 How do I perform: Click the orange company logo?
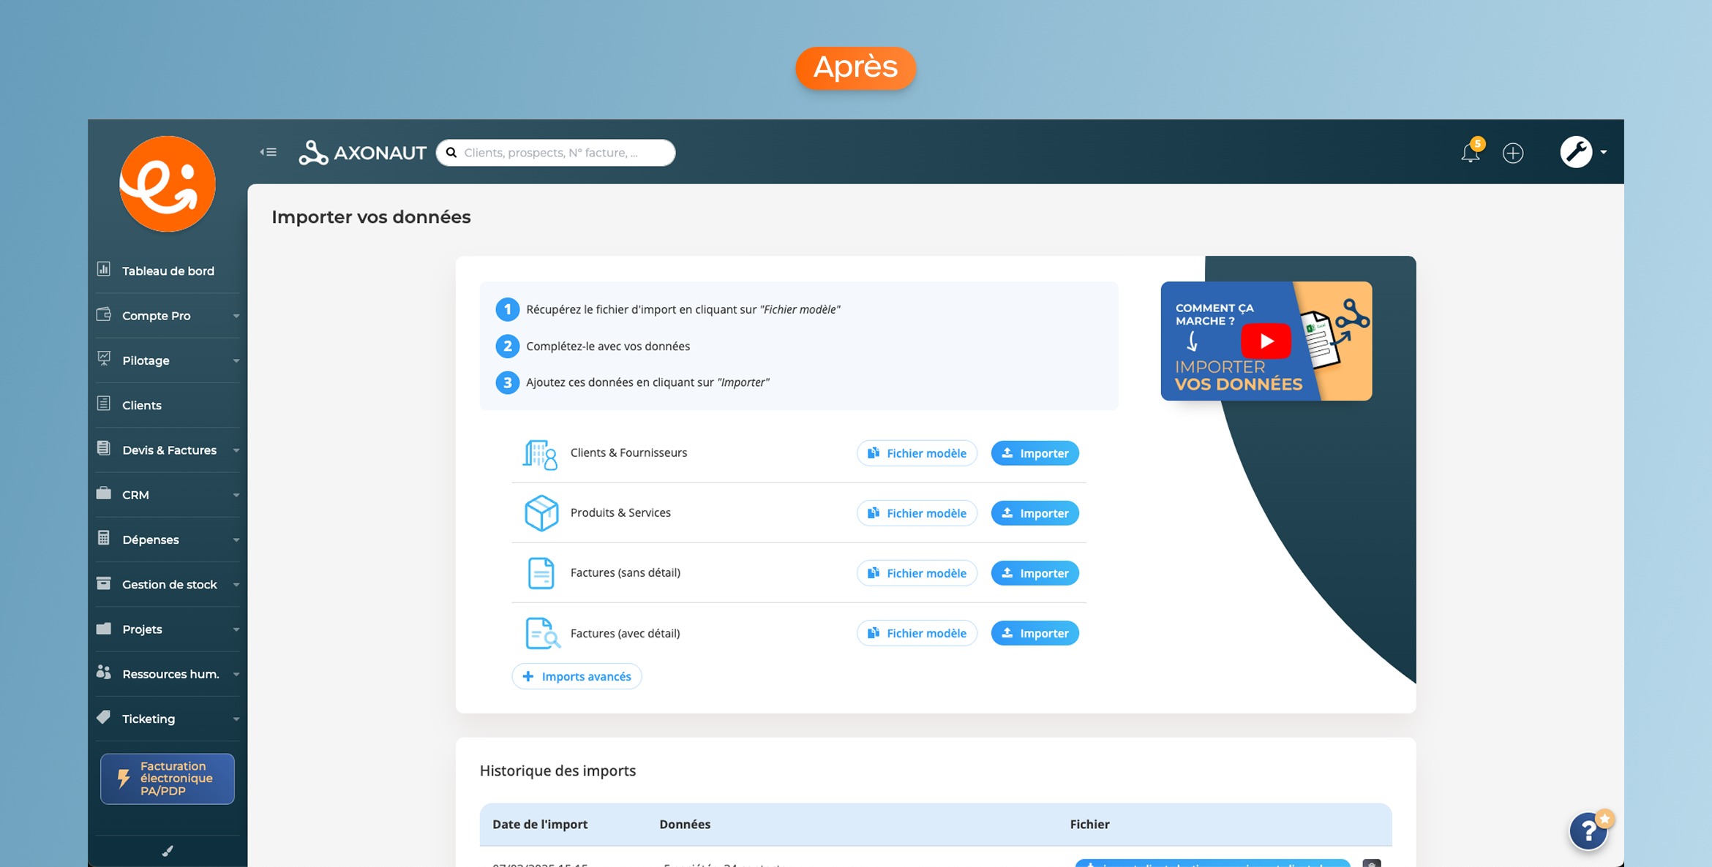tap(168, 184)
